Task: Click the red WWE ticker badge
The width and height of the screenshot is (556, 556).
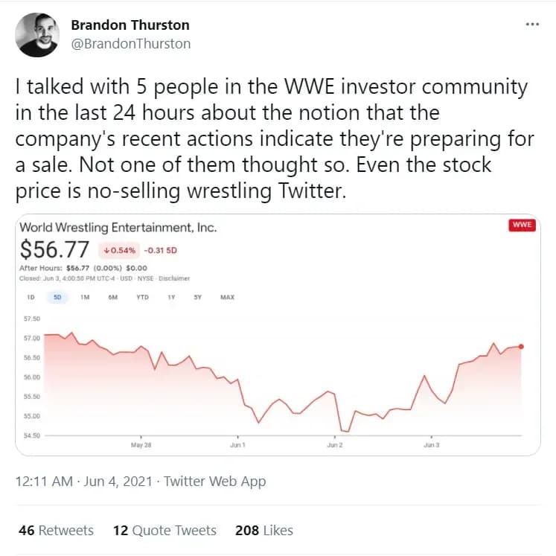Action: click(x=522, y=226)
